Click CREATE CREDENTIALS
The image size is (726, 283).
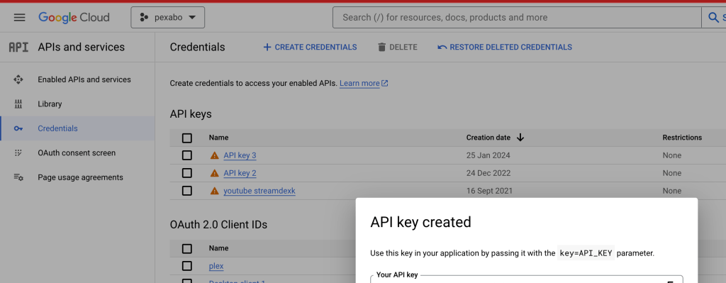point(310,48)
